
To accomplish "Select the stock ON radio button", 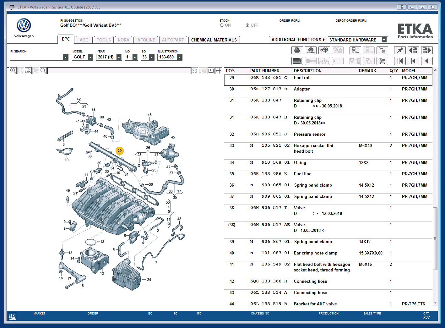I will 222,25.
